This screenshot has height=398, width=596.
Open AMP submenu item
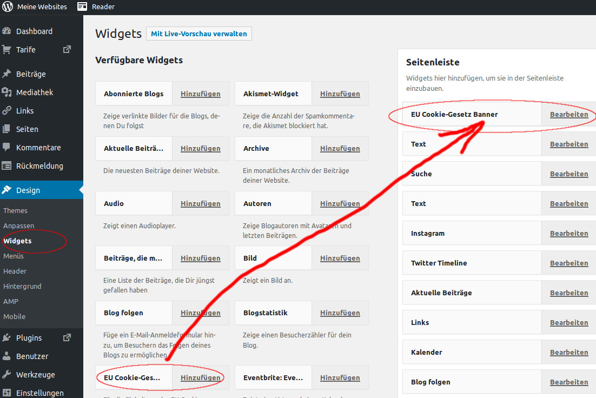(11, 301)
